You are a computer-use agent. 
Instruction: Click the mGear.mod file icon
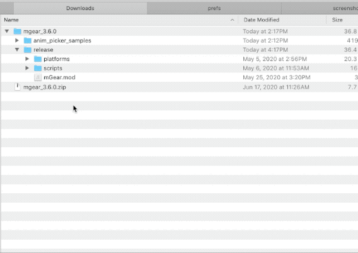coord(38,77)
